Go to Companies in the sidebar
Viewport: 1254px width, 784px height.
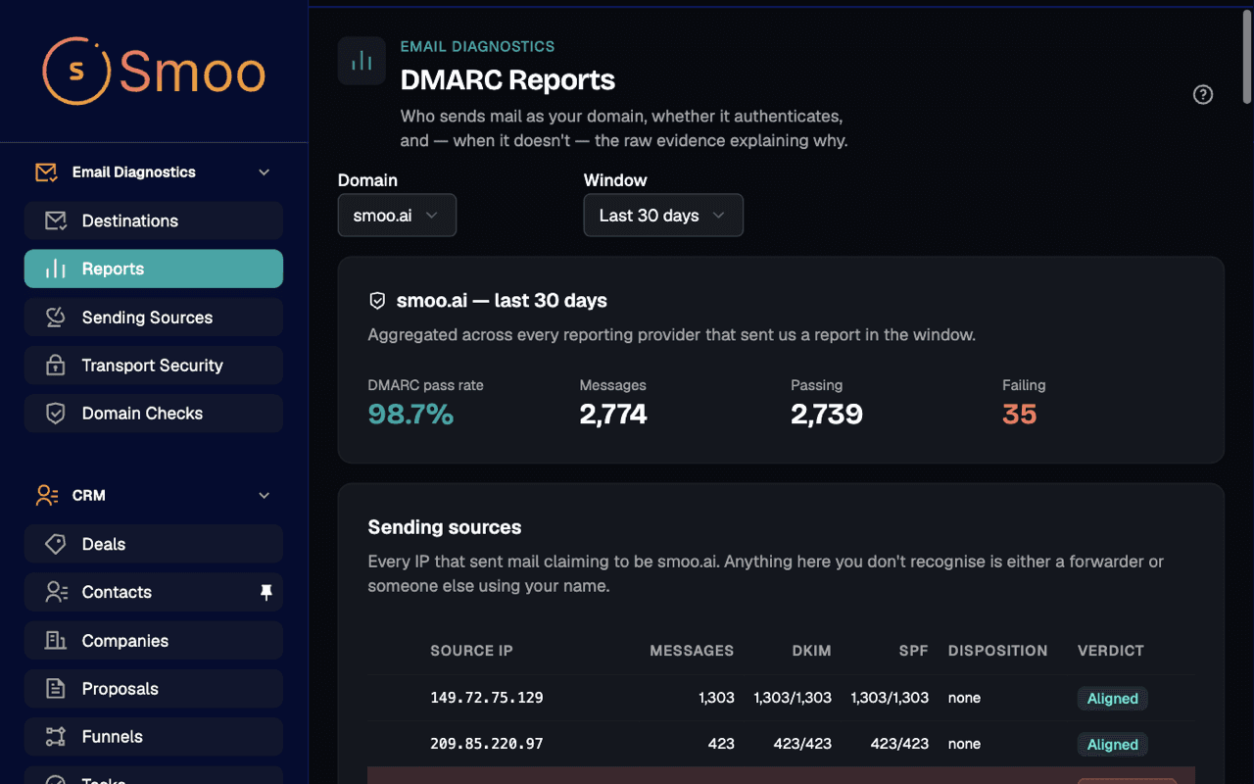point(154,640)
